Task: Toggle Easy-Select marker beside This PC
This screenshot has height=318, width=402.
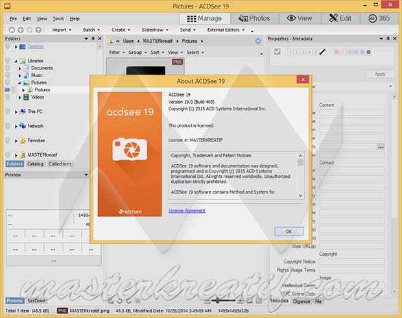Action: coord(8,112)
